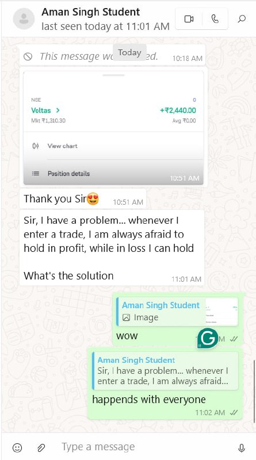Jump to quoted 'Sir, I have a problem' message
Viewport: 256px width, 460px height.
pyautogui.click(x=165, y=371)
